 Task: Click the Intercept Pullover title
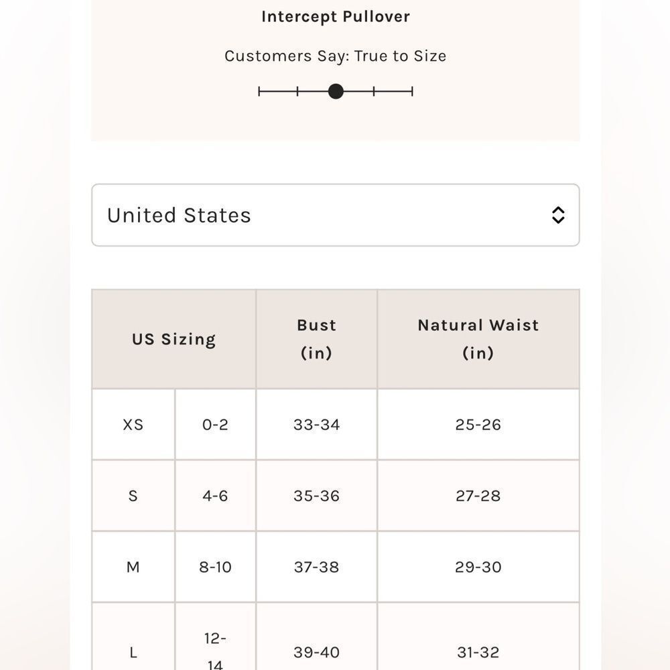coord(336,17)
